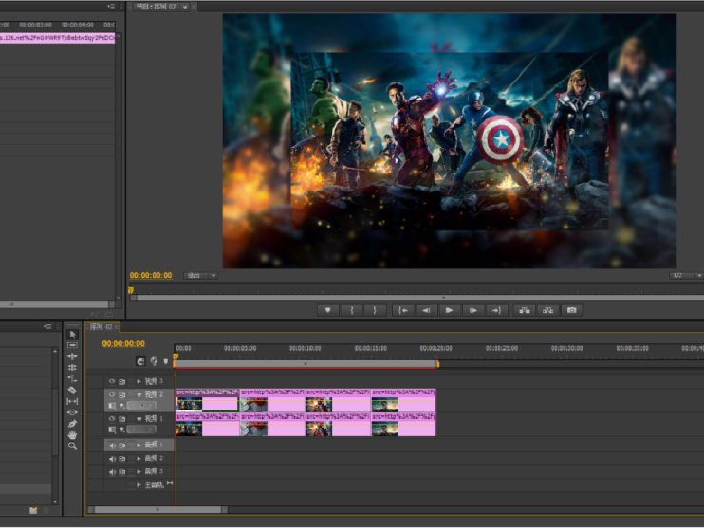Expand the 音频 1 track
The height and width of the screenshot is (528, 704).
tap(139, 445)
